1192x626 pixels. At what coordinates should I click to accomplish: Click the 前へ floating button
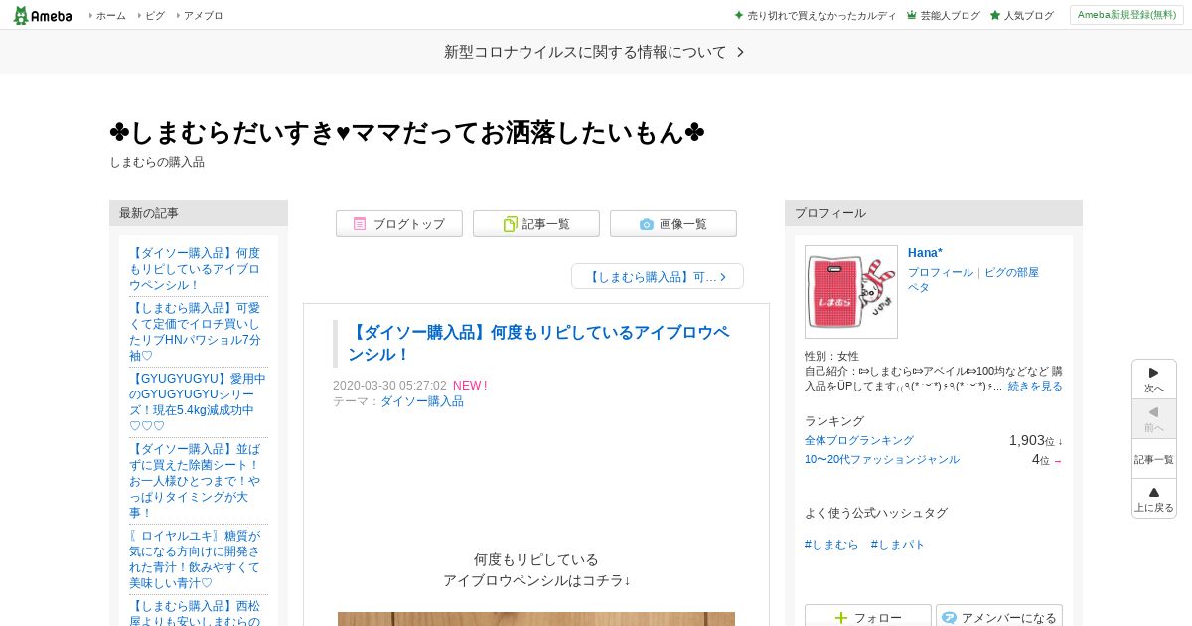click(1154, 419)
